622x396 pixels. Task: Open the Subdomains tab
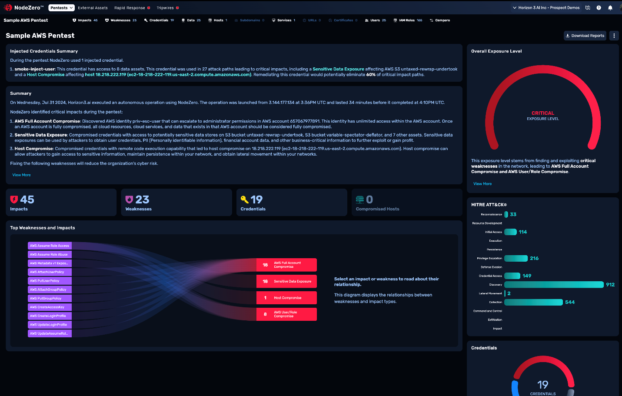point(249,20)
